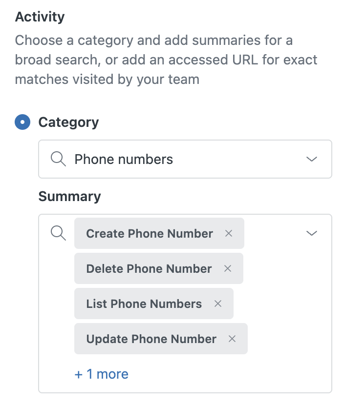
Task: Expand the Summary dropdown chevron
Action: point(311,233)
